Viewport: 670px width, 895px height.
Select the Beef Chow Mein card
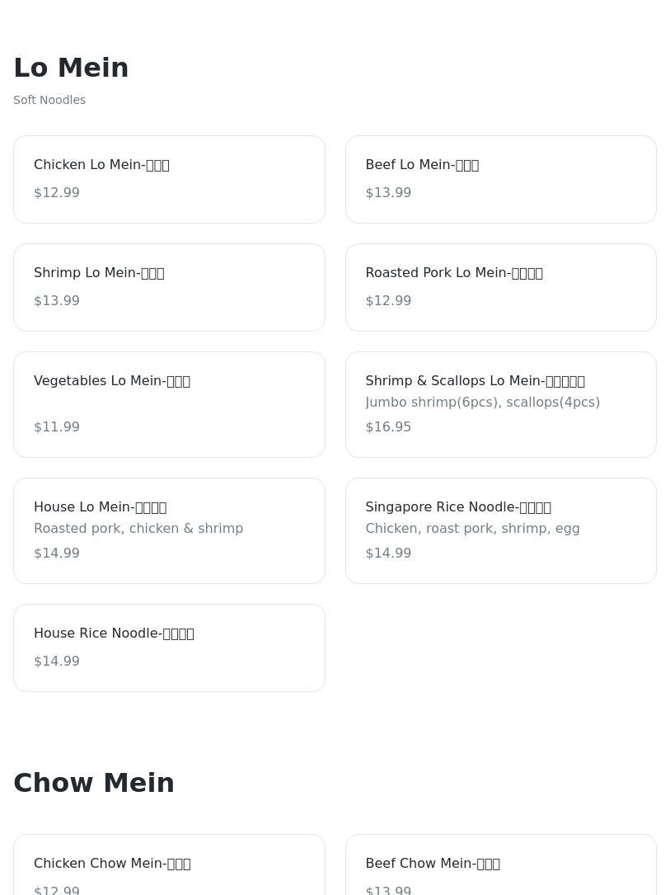tap(500, 864)
